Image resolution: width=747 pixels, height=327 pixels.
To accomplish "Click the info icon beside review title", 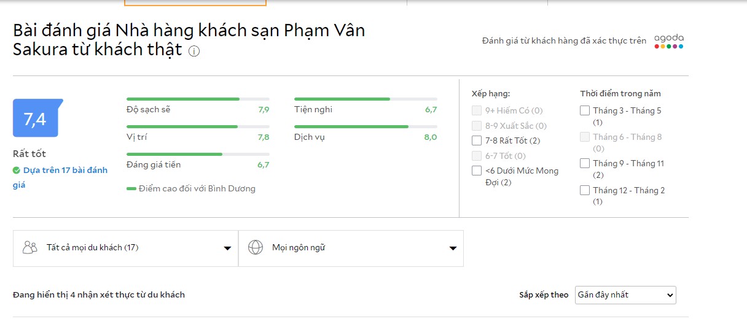I will click(x=194, y=52).
